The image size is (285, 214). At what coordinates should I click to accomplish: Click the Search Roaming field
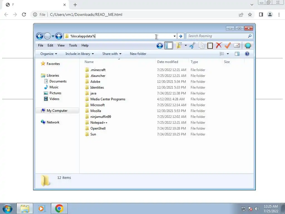tap(217, 36)
